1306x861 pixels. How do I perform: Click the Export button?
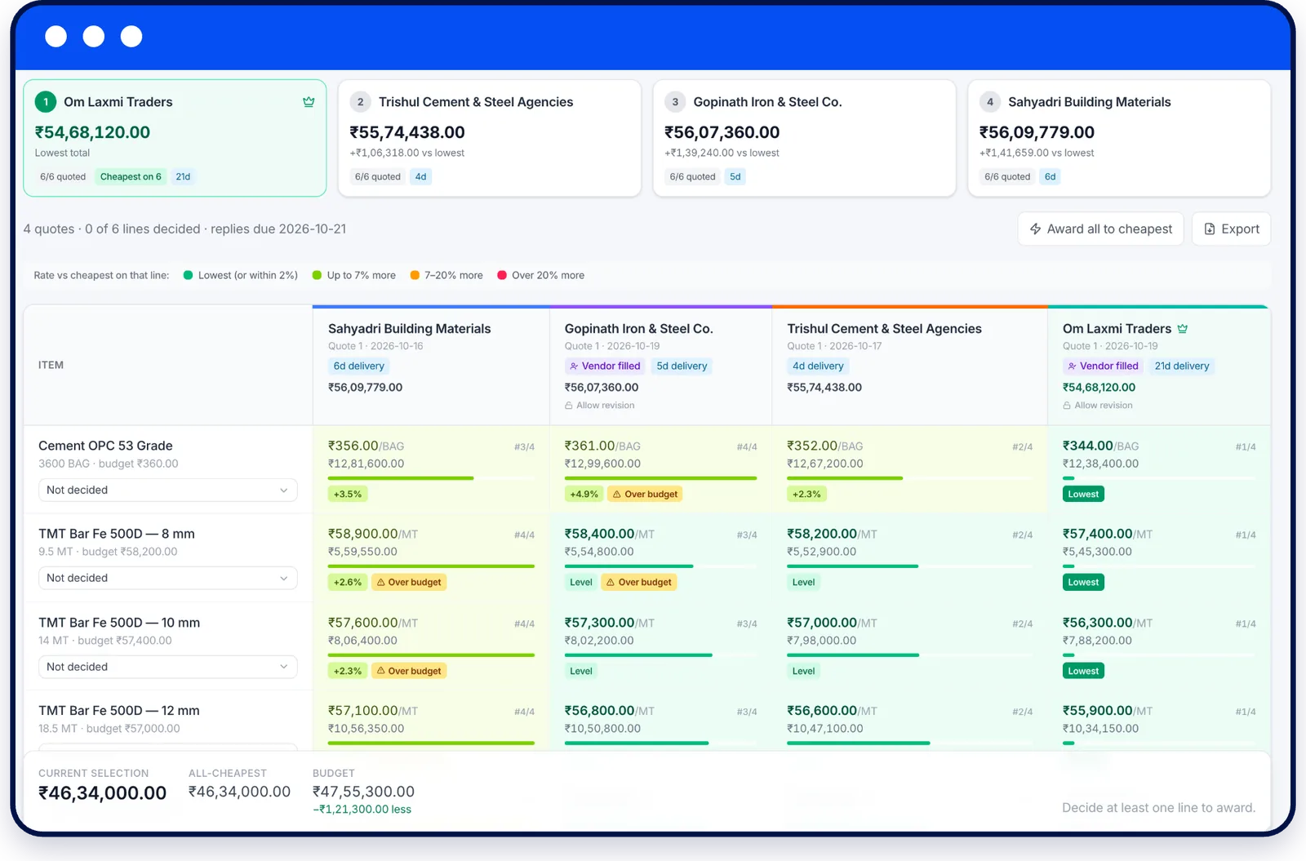pos(1231,229)
